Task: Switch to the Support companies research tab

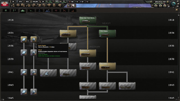Action: click(14, 11)
